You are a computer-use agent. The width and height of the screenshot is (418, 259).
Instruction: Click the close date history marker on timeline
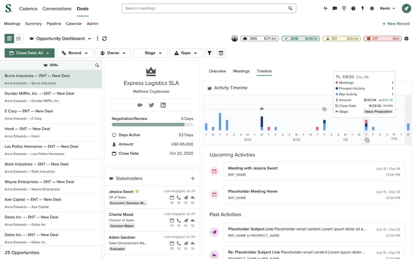coord(324,109)
